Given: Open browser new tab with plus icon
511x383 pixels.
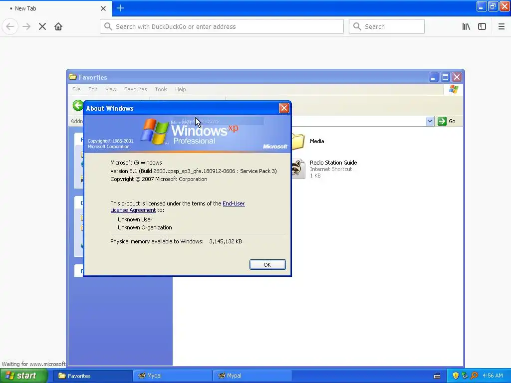Looking at the screenshot, I should 120,8.
